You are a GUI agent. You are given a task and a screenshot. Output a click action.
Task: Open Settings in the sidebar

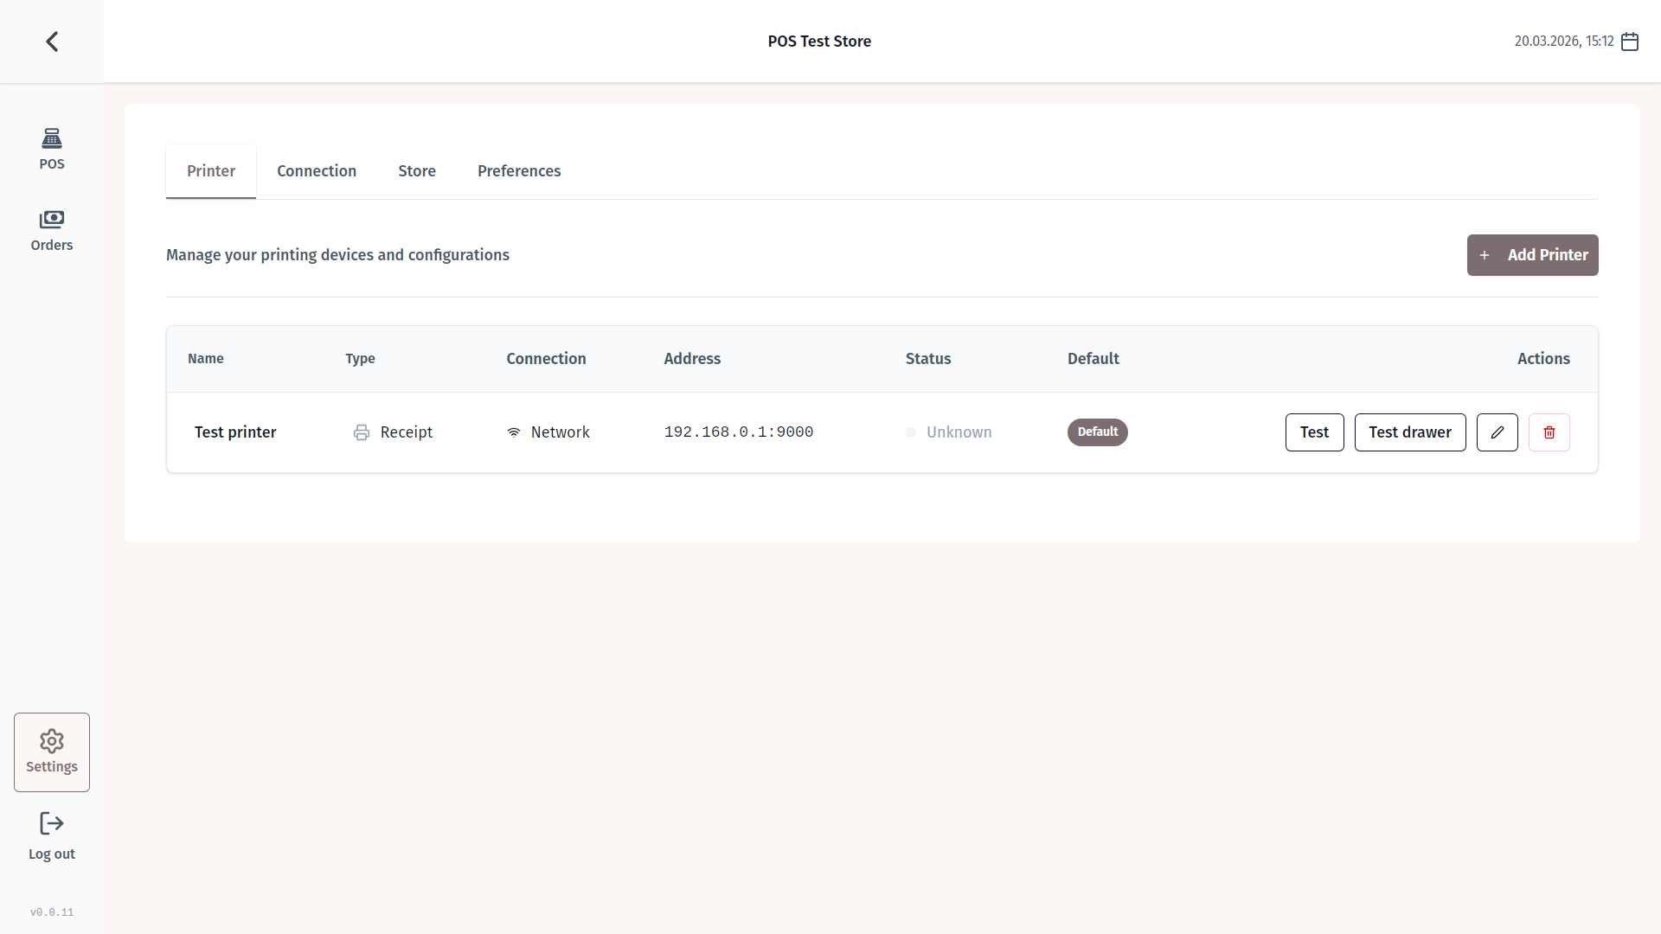(52, 752)
